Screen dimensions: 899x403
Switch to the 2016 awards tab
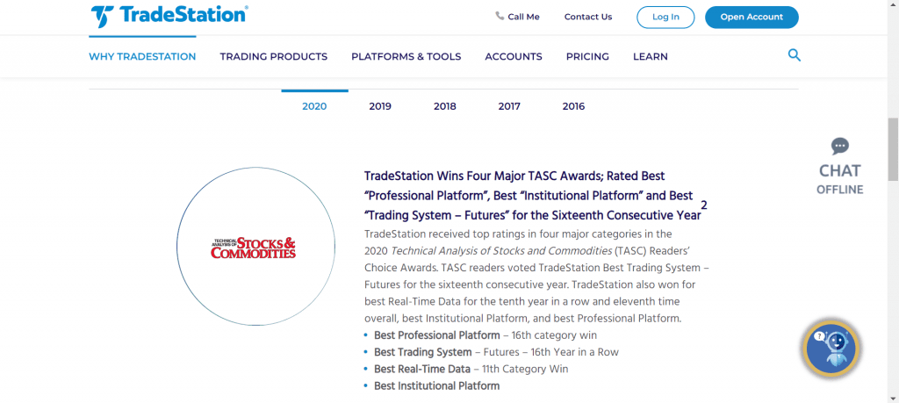(573, 106)
